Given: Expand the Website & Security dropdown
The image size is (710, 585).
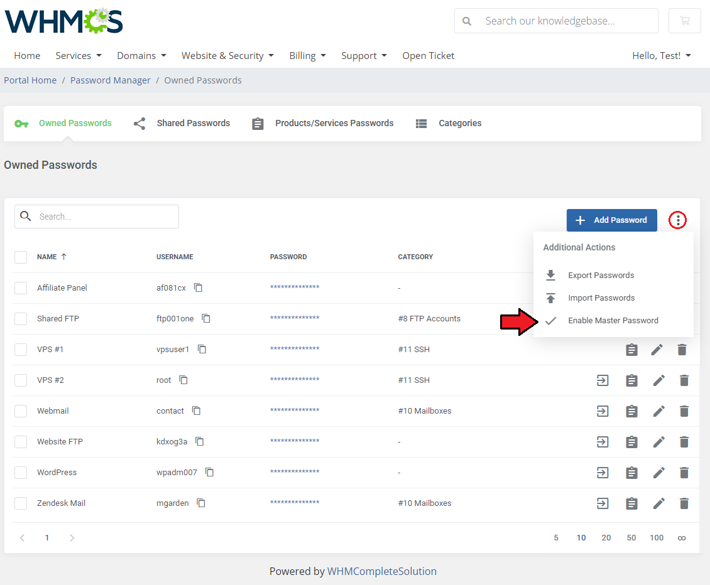Looking at the screenshot, I should (x=227, y=56).
